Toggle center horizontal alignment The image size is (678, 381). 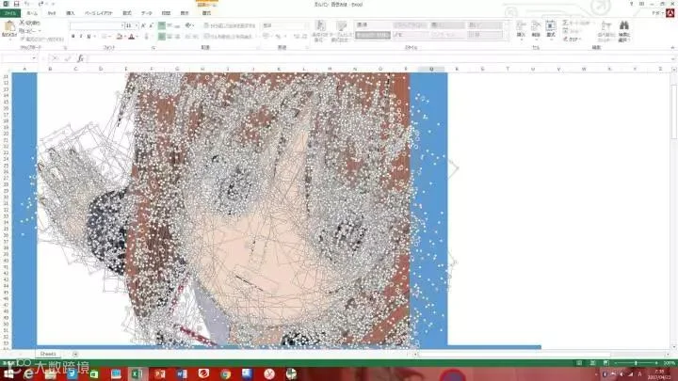169,37
